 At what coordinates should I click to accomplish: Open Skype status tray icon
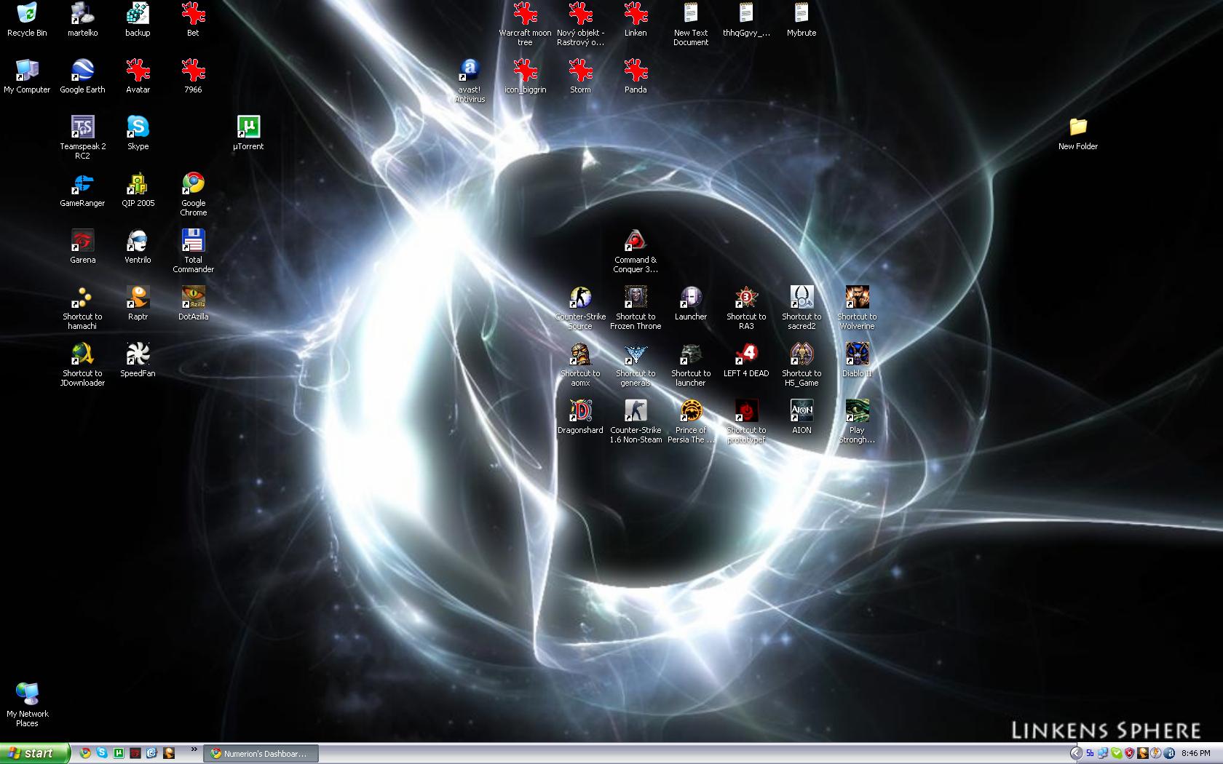point(1117,753)
